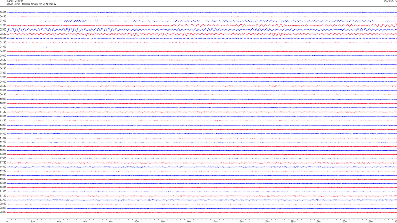The width and height of the screenshot is (397, 223).
Task: Pick the 14:00 row label
Action: click(3, 133)
